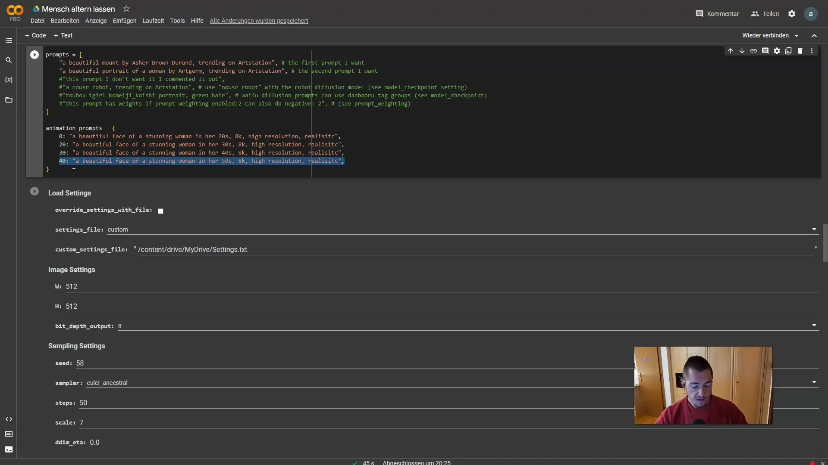Star the notebook Mensch altern lassen
This screenshot has height=465, width=828.
tap(126, 9)
